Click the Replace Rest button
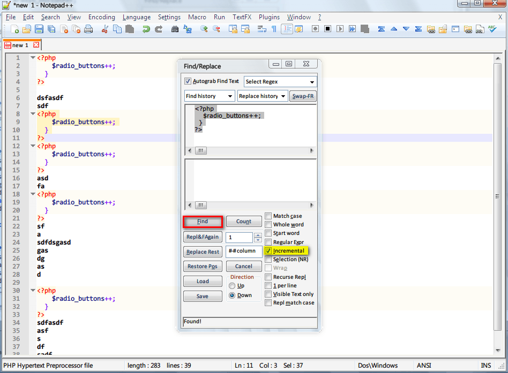The width and height of the screenshot is (508, 373). point(203,252)
